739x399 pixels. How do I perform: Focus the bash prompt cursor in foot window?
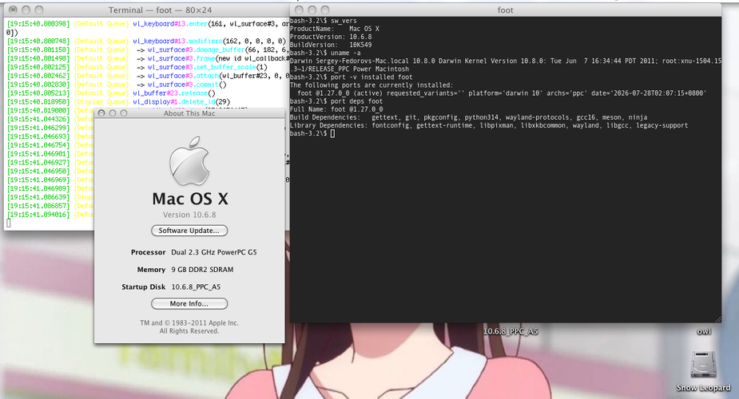point(332,133)
